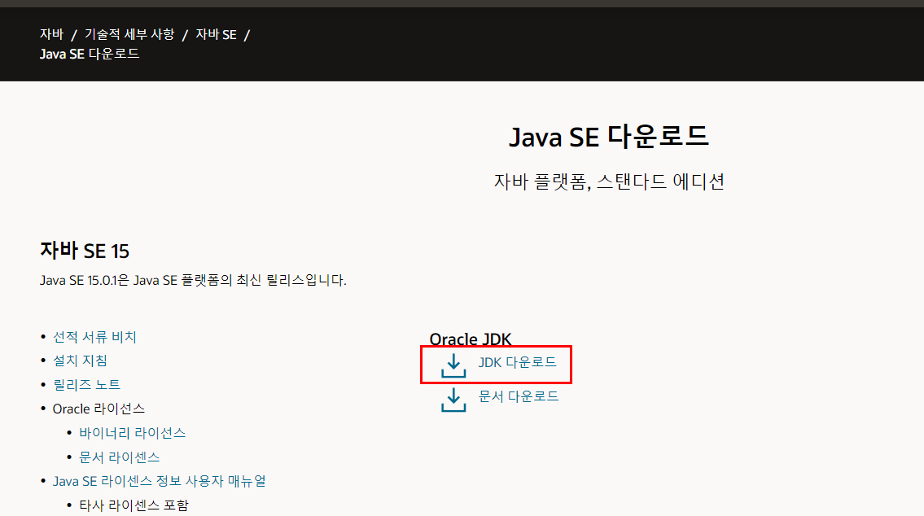Click the JDK download arrow icon

(453, 365)
